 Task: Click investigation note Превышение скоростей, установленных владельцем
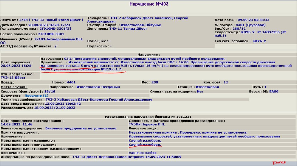pos(204,136)
